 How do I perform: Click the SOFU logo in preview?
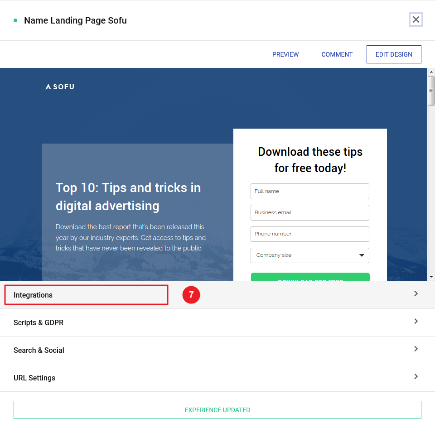pos(60,87)
